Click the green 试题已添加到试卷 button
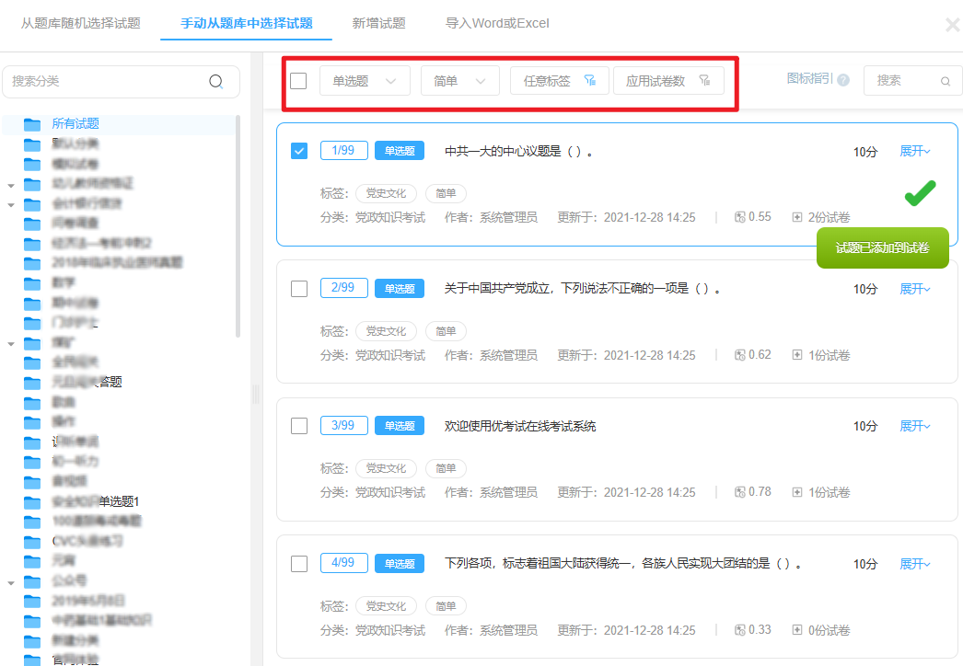This screenshot has width=963, height=666. [882, 247]
